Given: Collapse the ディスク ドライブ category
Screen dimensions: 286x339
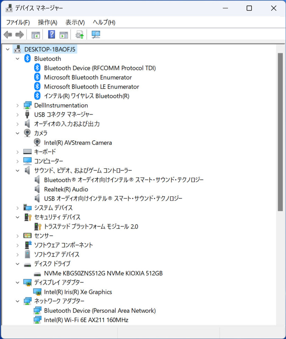Looking at the screenshot, I should (x=17, y=264).
